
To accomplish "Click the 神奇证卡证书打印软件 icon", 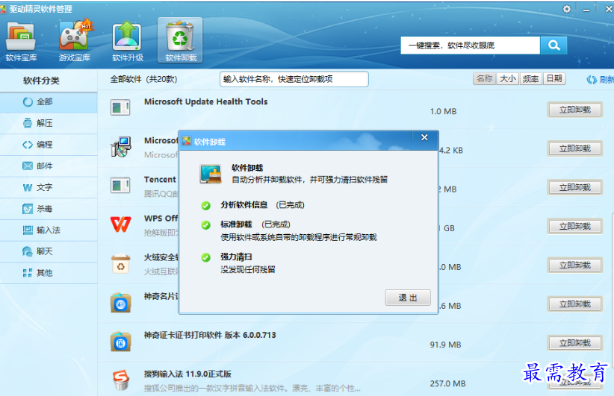I will point(120,342).
